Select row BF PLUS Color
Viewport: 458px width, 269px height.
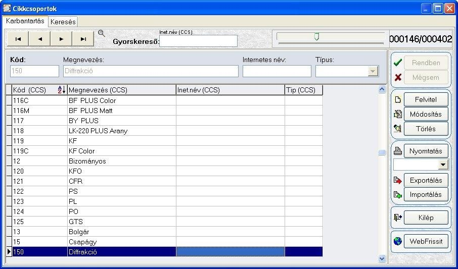coord(167,100)
